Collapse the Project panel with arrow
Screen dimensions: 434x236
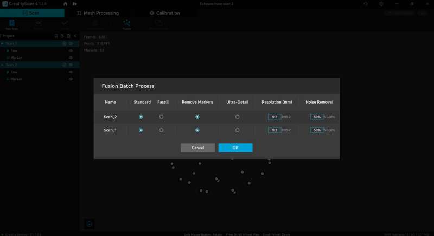pos(75,36)
